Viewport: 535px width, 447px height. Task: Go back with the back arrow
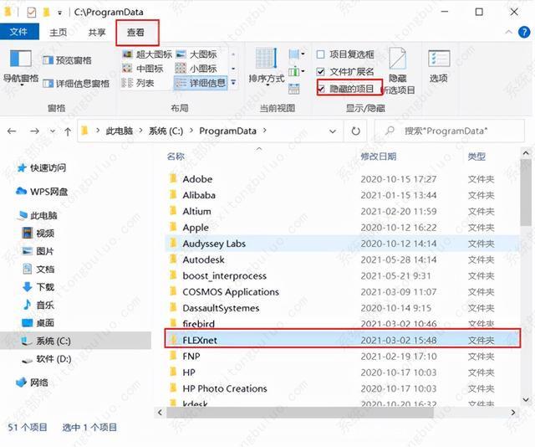click(x=12, y=131)
